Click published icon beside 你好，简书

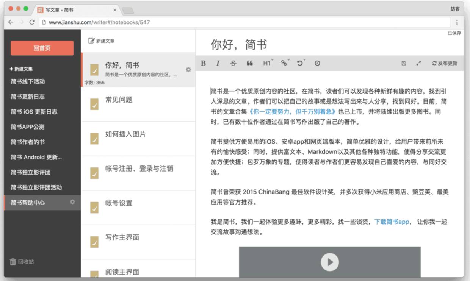[x=94, y=70]
